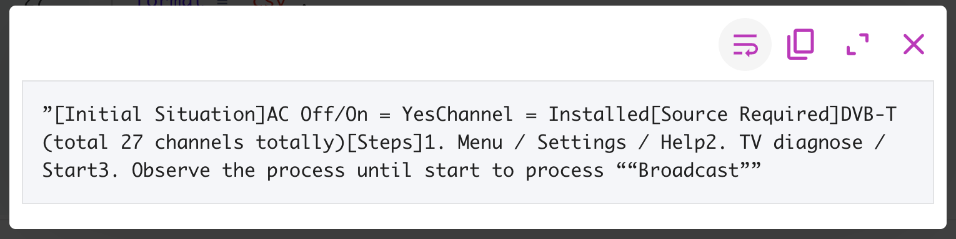956x239 pixels.
Task: Expand the viewer to full screen
Action: click(857, 45)
